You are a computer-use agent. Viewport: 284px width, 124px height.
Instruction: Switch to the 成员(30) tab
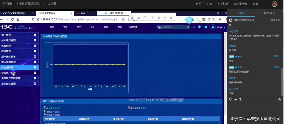[x=269, y=13]
